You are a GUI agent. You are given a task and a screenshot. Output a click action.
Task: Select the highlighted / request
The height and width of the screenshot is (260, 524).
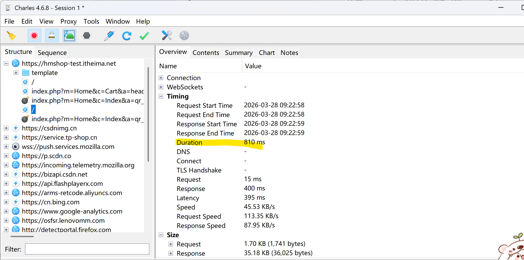[33, 110]
